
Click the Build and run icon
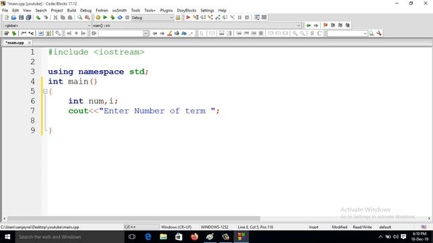[112, 18]
